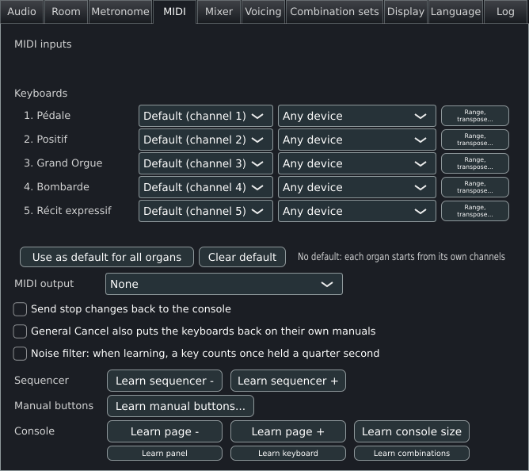This screenshot has width=529, height=471.
Task: Open Positif Any device dropdown
Action: [x=357, y=140]
